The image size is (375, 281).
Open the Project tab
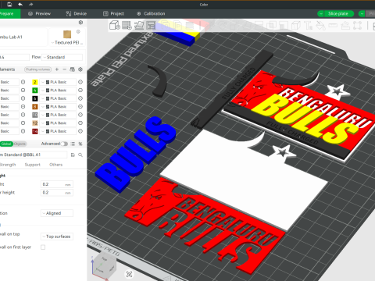113,13
